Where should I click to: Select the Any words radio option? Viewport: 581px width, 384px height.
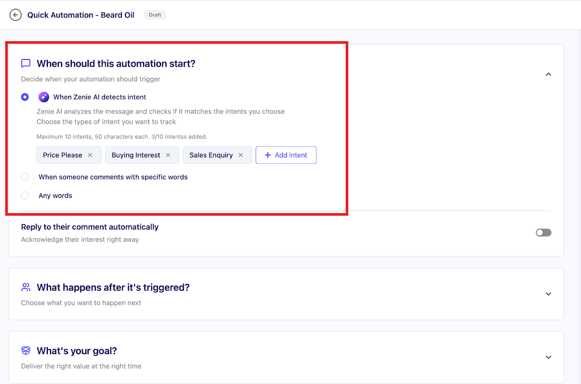click(x=25, y=196)
